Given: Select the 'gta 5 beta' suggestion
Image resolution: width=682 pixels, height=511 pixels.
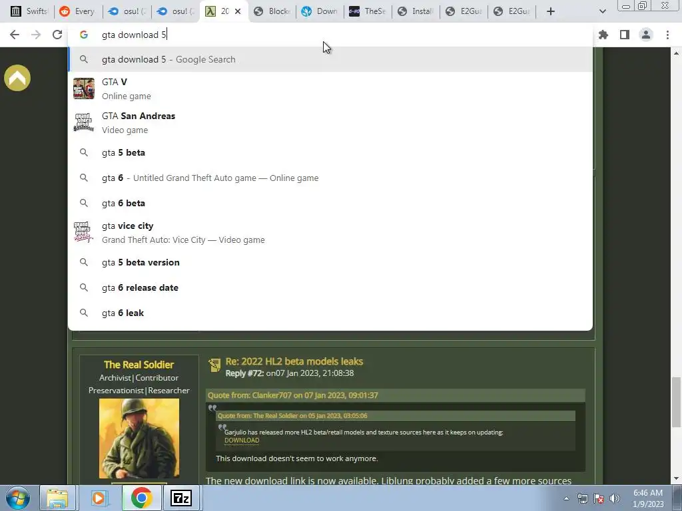Looking at the screenshot, I should coord(330,152).
